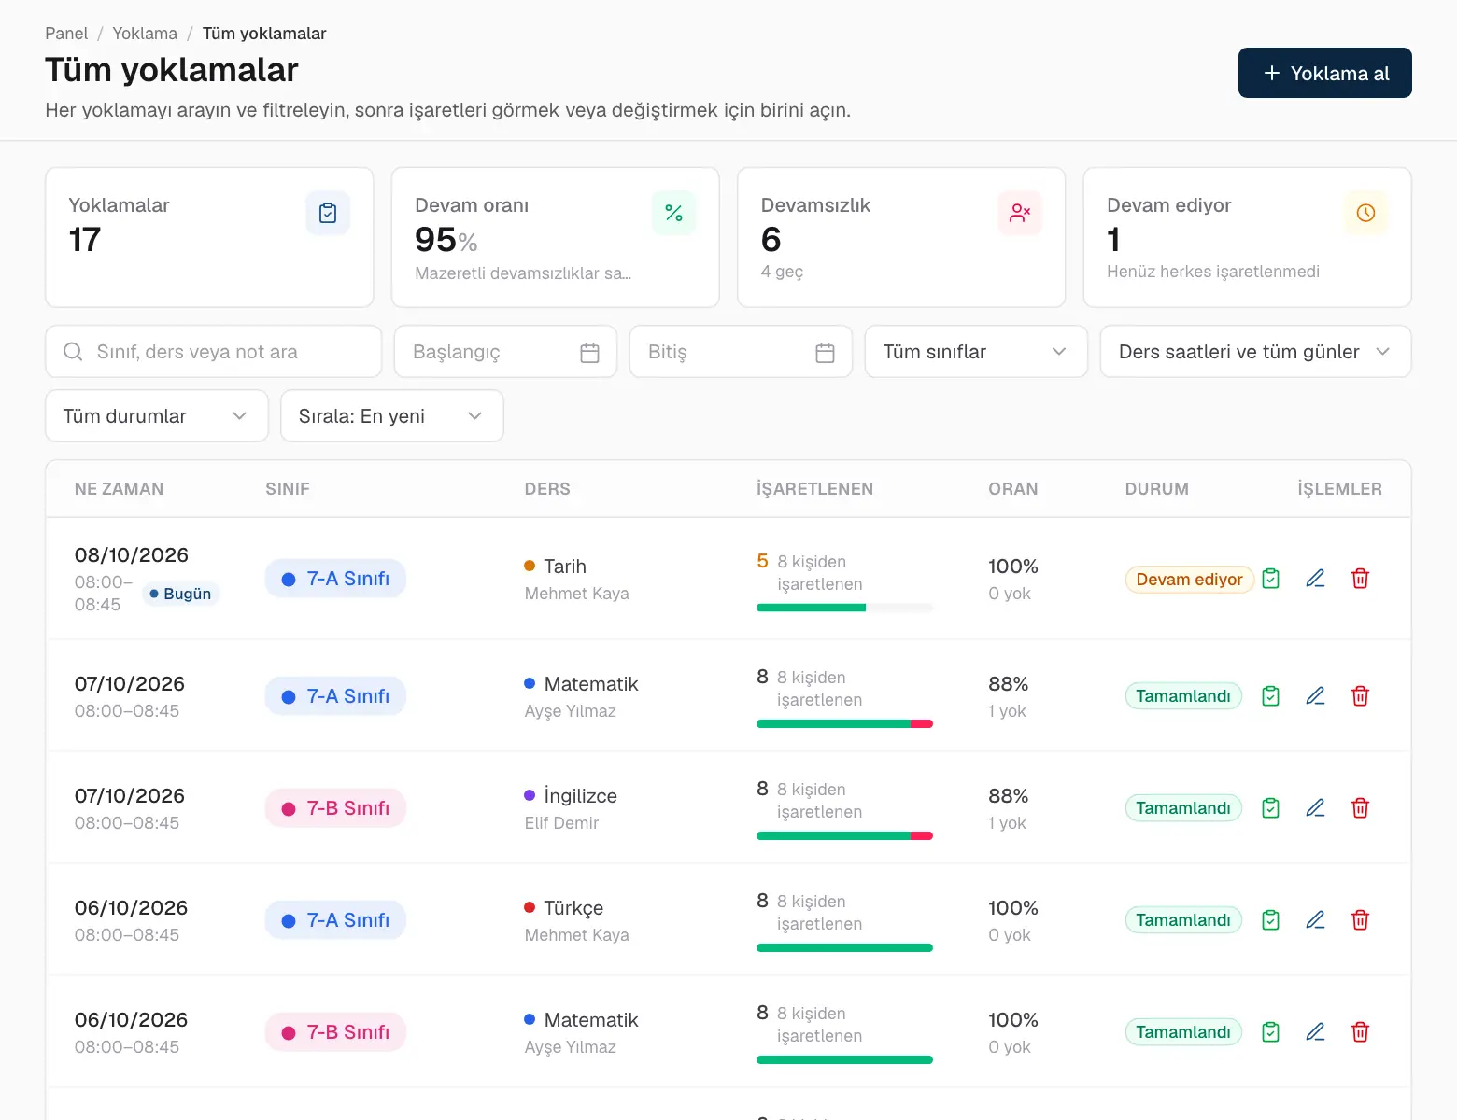Delete the 07/10/2026 Matematik attendance

1360,696
